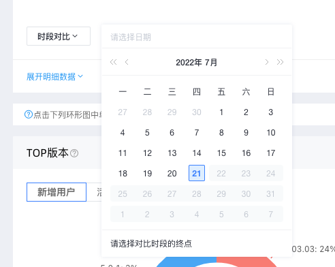Click disabled date 22
335x267 pixels.
[221, 174]
